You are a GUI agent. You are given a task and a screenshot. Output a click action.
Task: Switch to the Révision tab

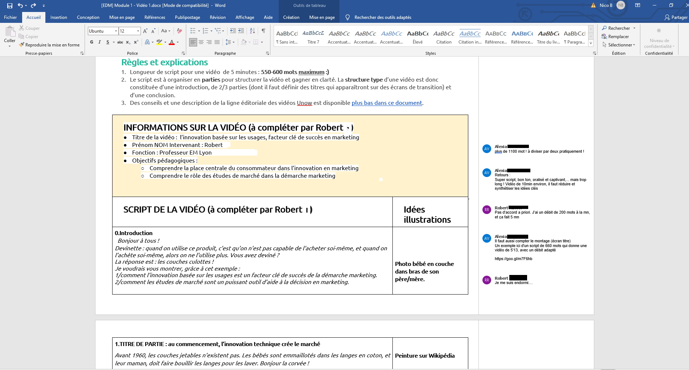tap(217, 17)
